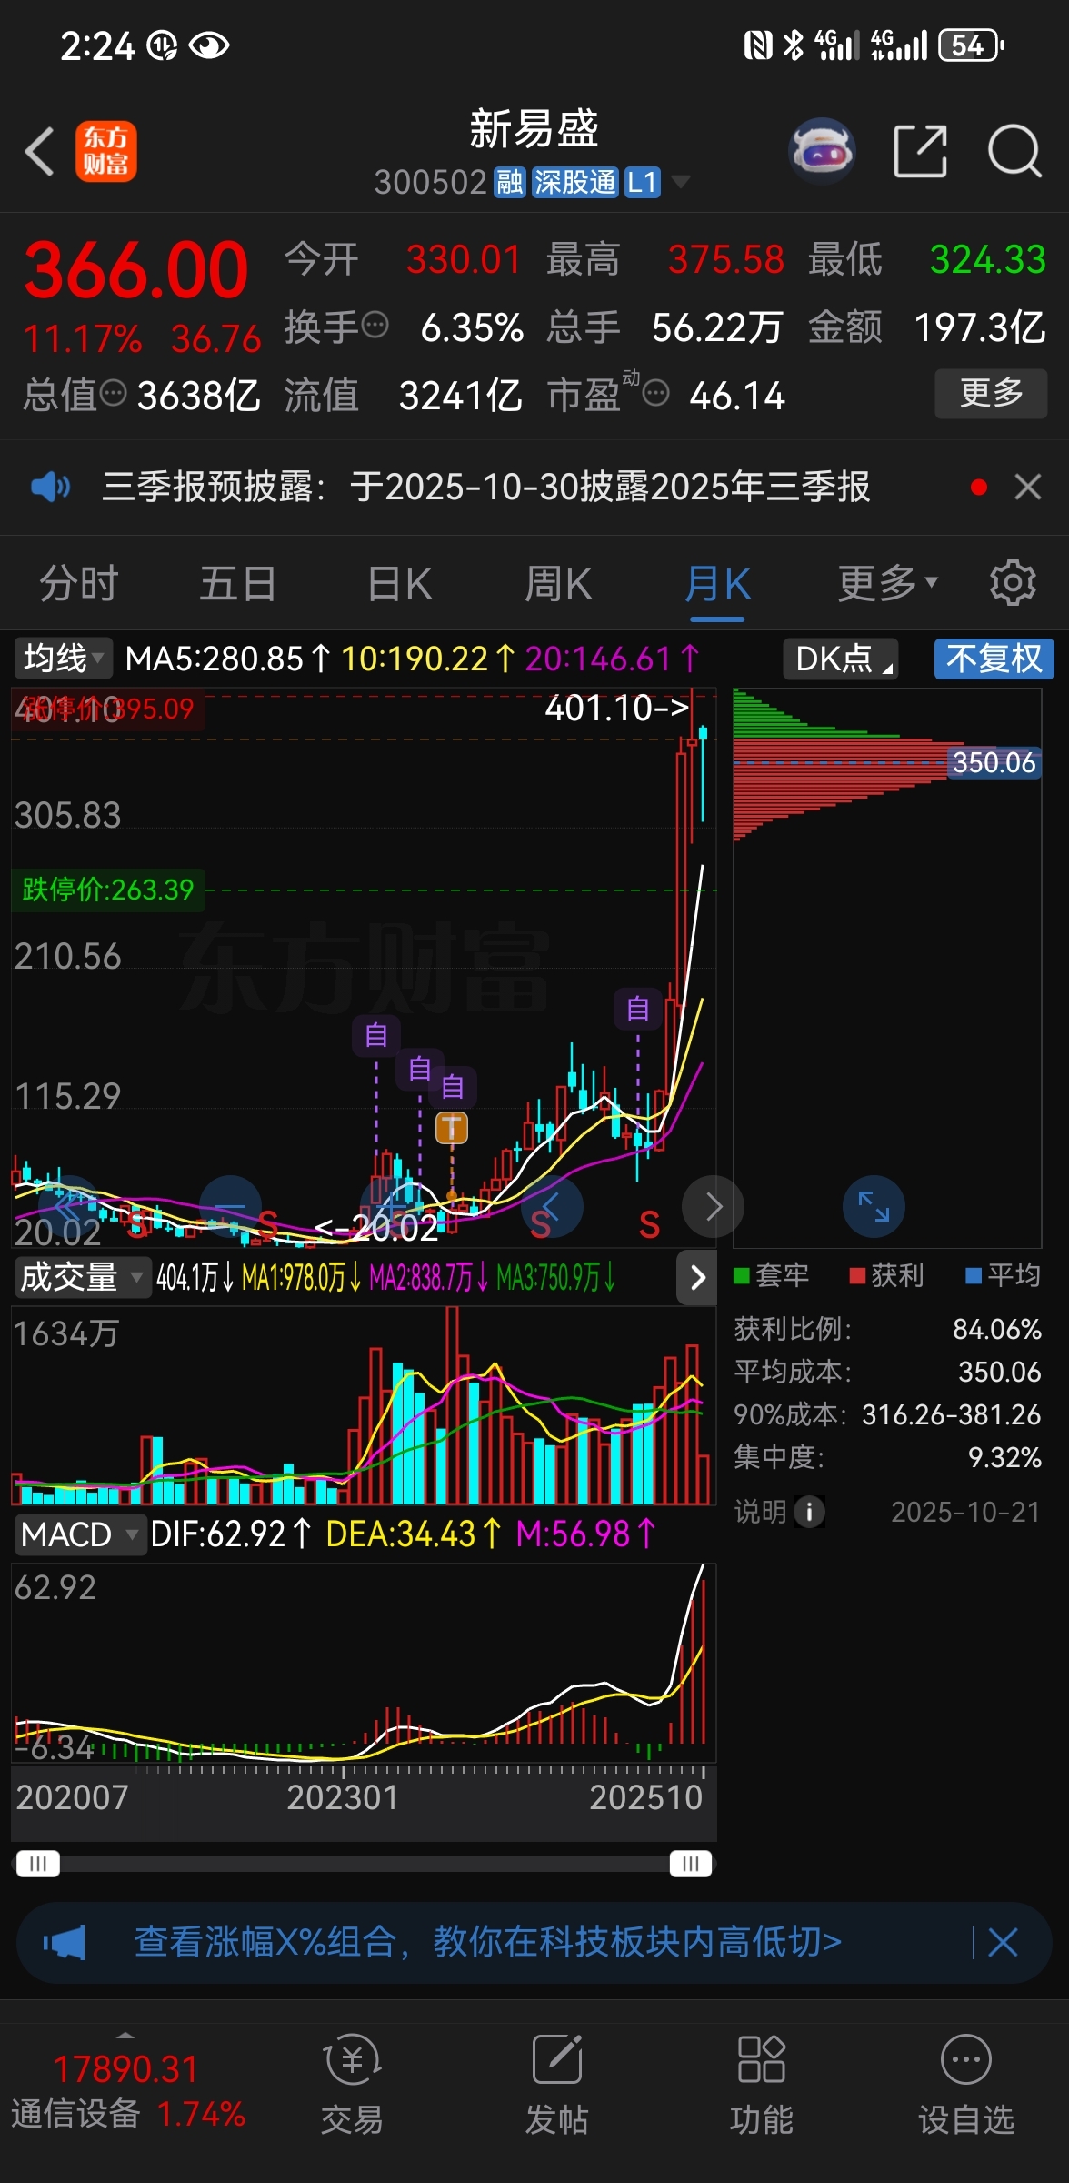Share the stock page via export icon

pos(920,151)
